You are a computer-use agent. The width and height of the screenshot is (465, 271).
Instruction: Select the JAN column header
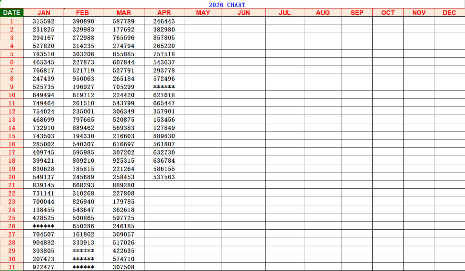click(x=44, y=13)
